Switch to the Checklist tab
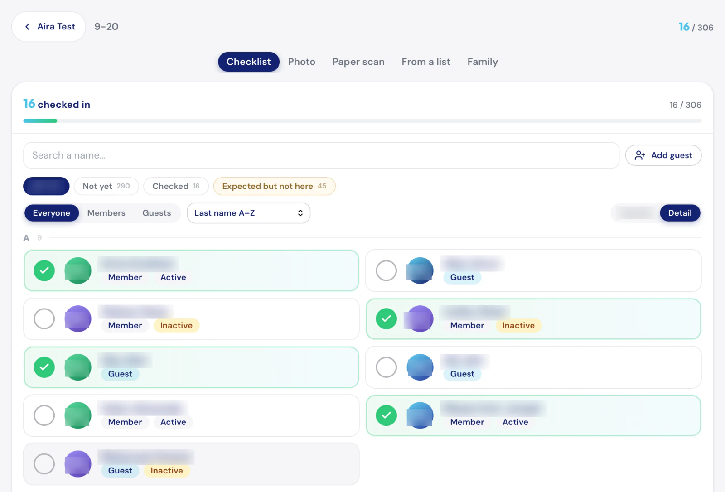725x492 pixels. (x=249, y=62)
